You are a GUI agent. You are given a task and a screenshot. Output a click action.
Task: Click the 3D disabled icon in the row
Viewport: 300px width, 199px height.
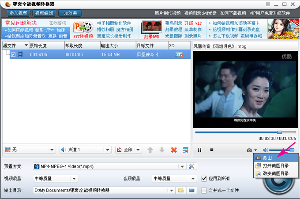[x=179, y=55]
